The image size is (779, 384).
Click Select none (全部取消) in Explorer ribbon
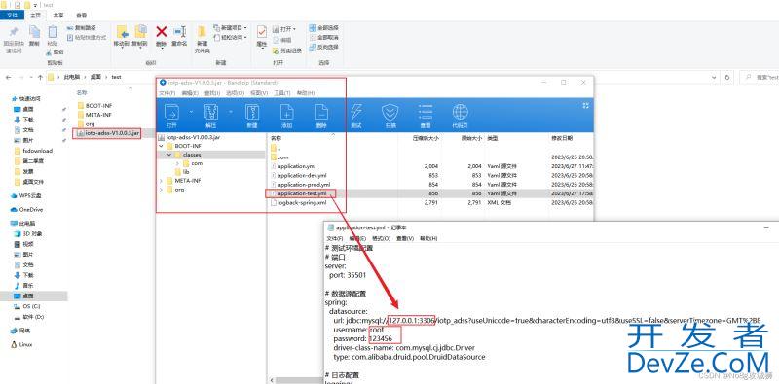coord(323,37)
